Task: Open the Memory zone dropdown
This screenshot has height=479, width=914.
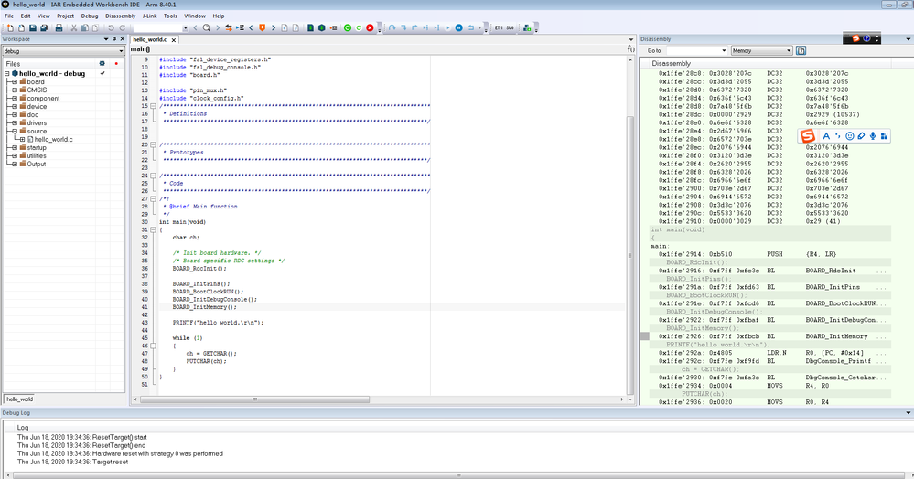Action: (x=760, y=51)
